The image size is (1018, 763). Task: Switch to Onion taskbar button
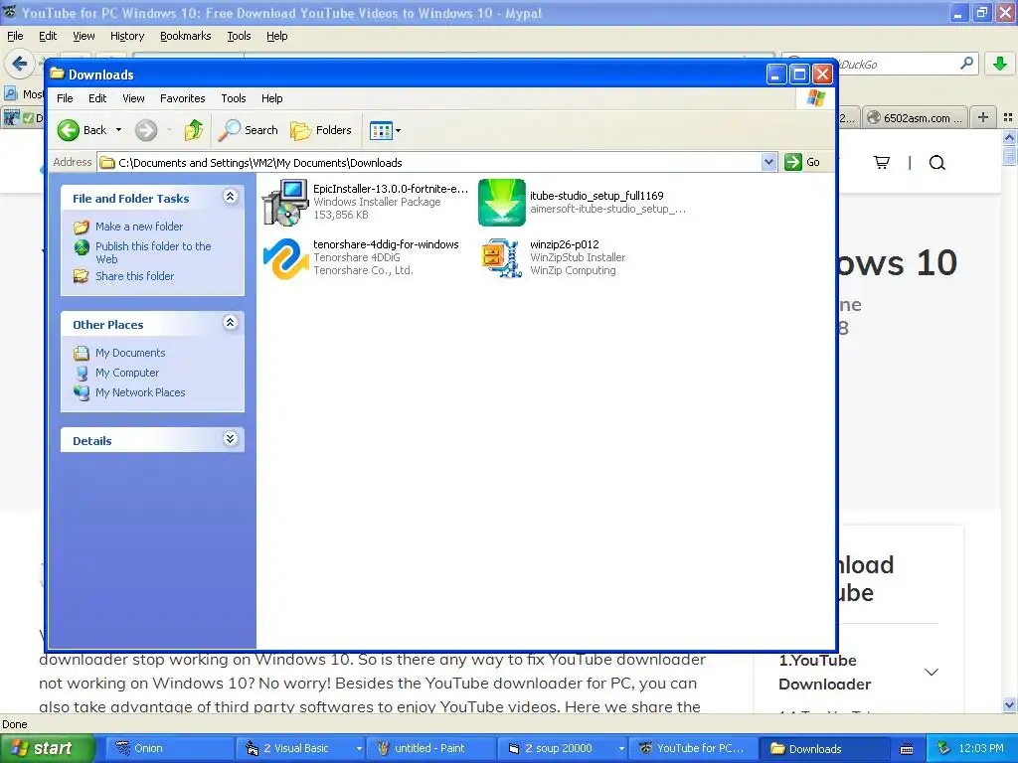click(170, 749)
